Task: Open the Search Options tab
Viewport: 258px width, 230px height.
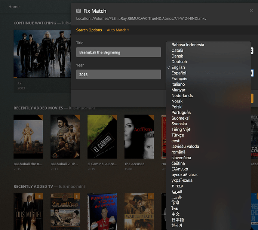Action: (x=89, y=30)
